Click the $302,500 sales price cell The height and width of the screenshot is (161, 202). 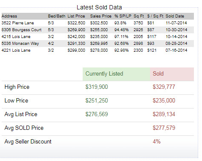coord(99,23)
